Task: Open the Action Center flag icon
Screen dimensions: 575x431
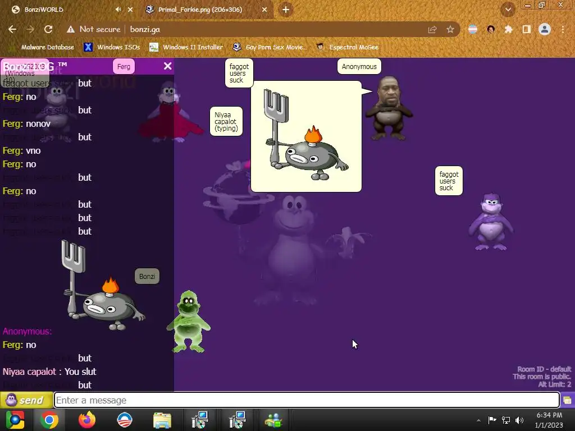Action: 492,420
